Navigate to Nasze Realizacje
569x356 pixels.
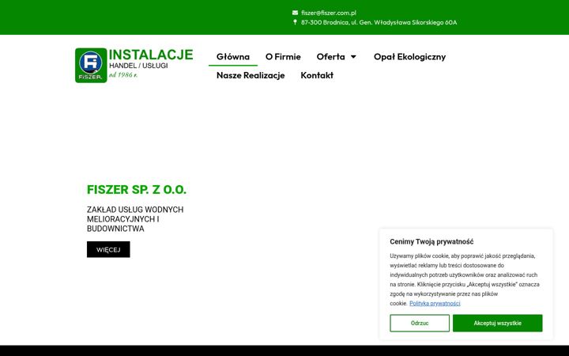[251, 75]
